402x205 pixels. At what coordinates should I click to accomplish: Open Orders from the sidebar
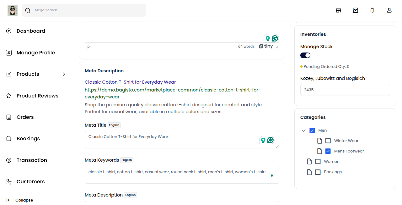(x=25, y=117)
